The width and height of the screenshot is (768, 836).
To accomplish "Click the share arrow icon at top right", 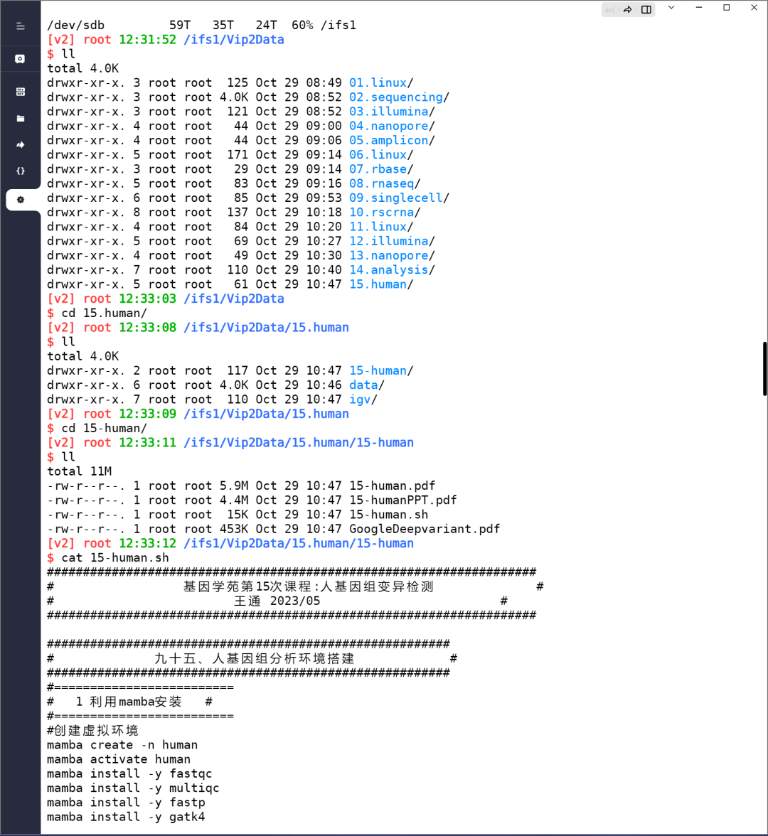I will pyautogui.click(x=628, y=10).
